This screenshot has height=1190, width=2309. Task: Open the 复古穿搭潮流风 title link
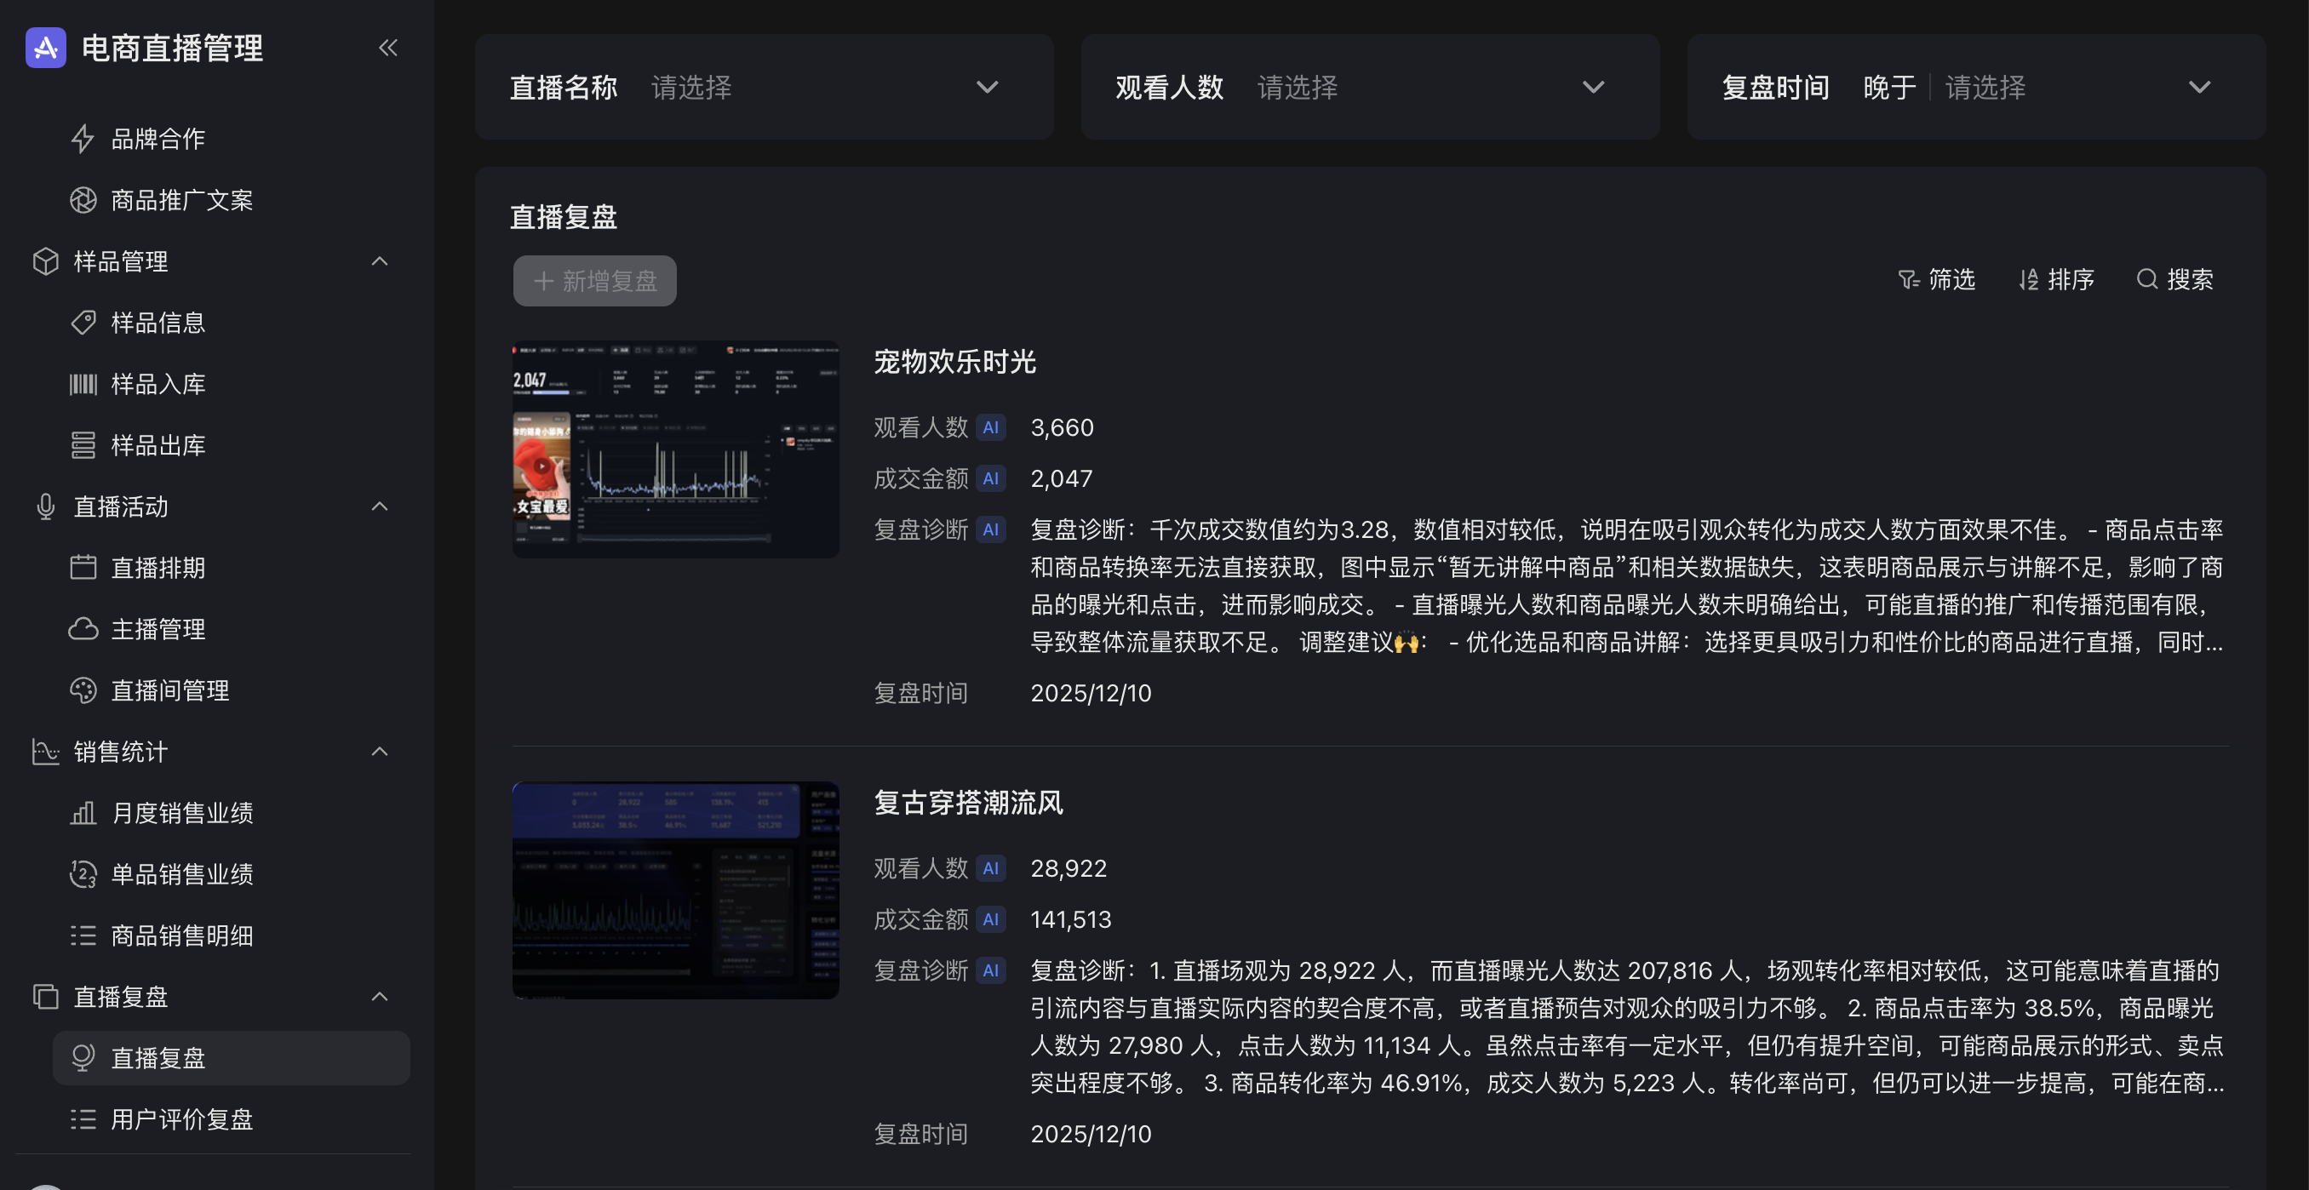tap(968, 802)
